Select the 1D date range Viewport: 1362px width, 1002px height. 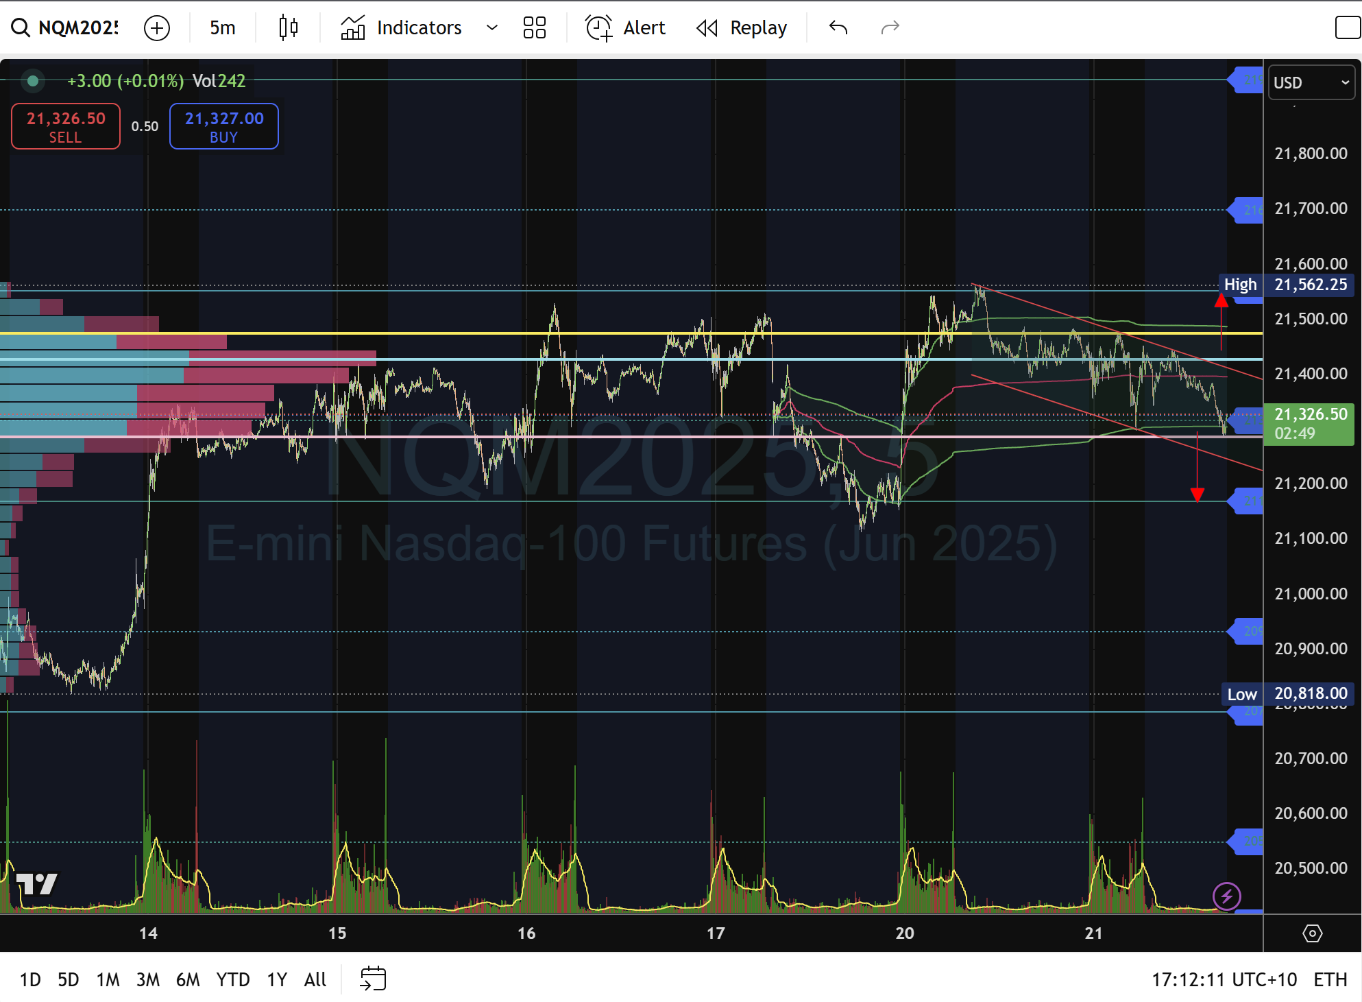pyautogui.click(x=30, y=979)
